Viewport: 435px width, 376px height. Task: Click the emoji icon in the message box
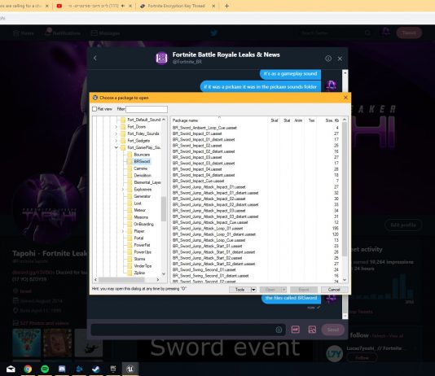pos(279,330)
